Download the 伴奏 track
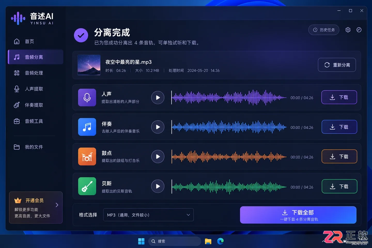The height and width of the screenshot is (248, 372). [339, 127]
